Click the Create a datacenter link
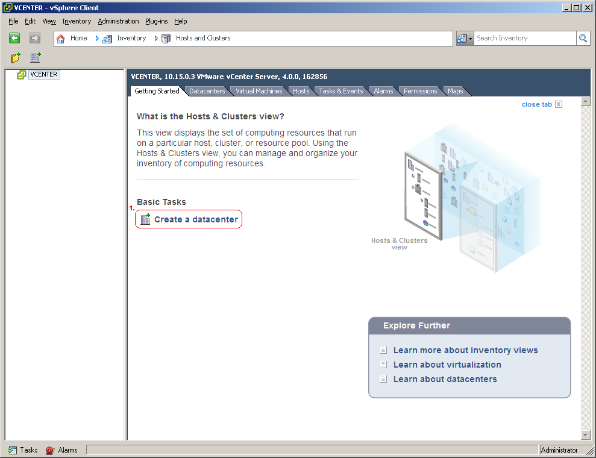The width and height of the screenshot is (596, 458). pos(196,219)
